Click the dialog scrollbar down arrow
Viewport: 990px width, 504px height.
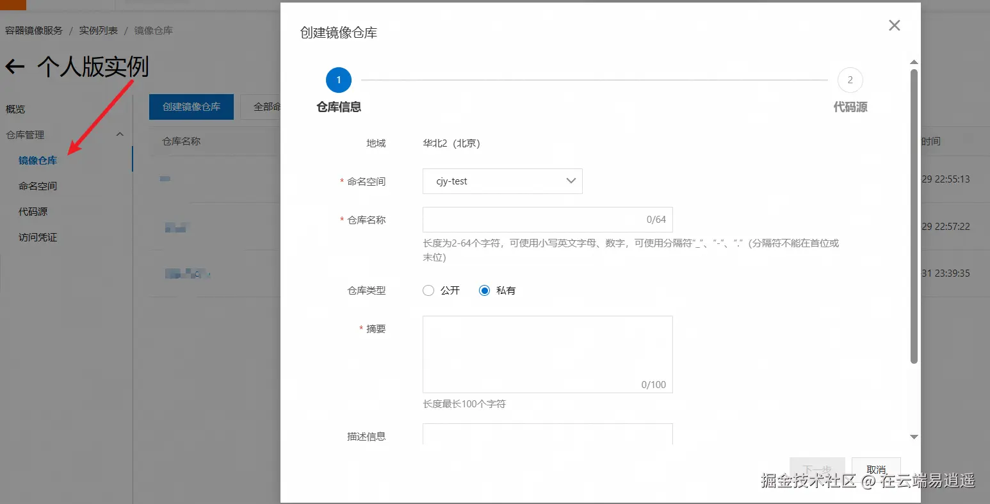click(914, 437)
